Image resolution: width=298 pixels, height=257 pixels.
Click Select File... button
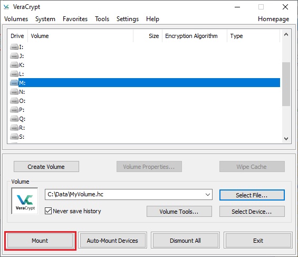pyautogui.click(x=252, y=195)
